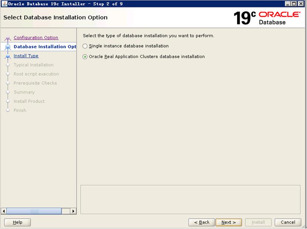Click the empty message area box
This screenshot has width=307, height=229.
[x=191, y=199]
